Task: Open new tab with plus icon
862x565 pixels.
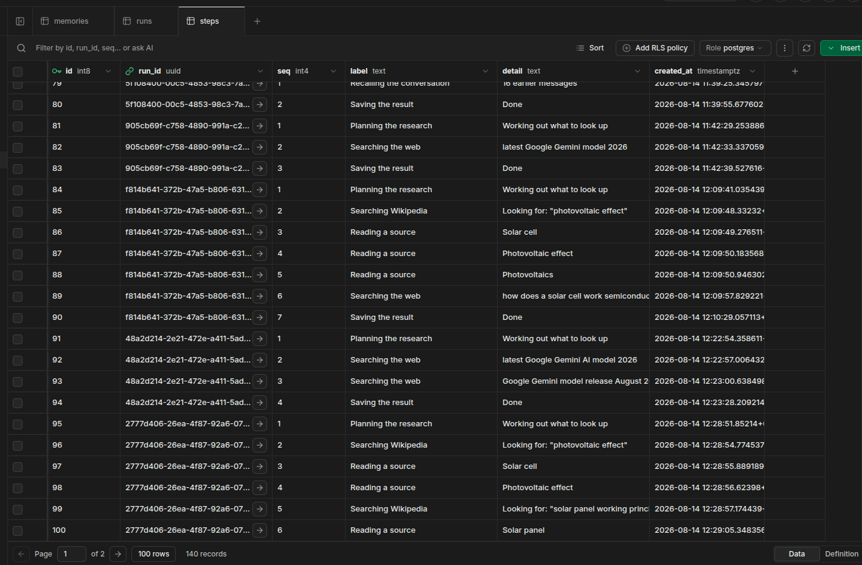Action: (x=257, y=21)
